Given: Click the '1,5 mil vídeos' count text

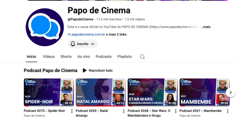Looking at the screenshot, I should click(135, 19).
